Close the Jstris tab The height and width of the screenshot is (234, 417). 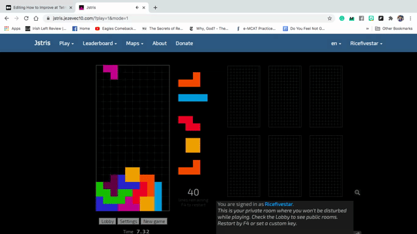[x=143, y=8]
